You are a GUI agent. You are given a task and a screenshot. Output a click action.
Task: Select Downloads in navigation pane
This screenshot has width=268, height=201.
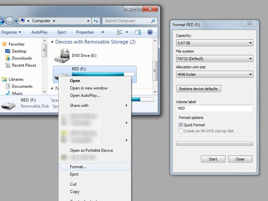[22, 58]
